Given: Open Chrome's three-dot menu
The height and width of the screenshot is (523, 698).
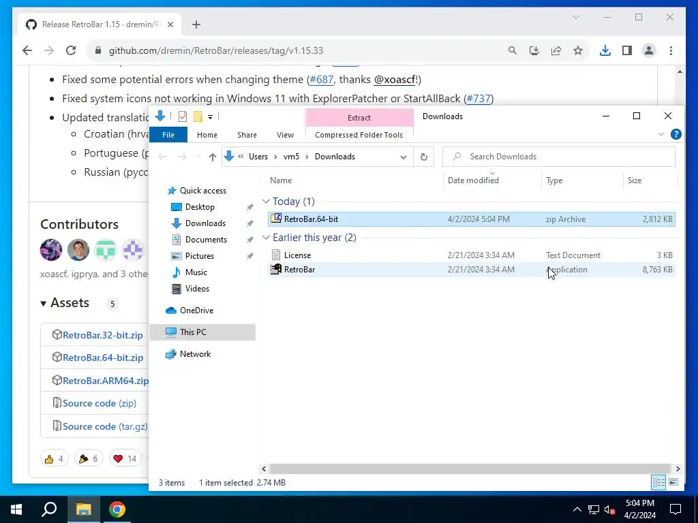Looking at the screenshot, I should [x=671, y=50].
